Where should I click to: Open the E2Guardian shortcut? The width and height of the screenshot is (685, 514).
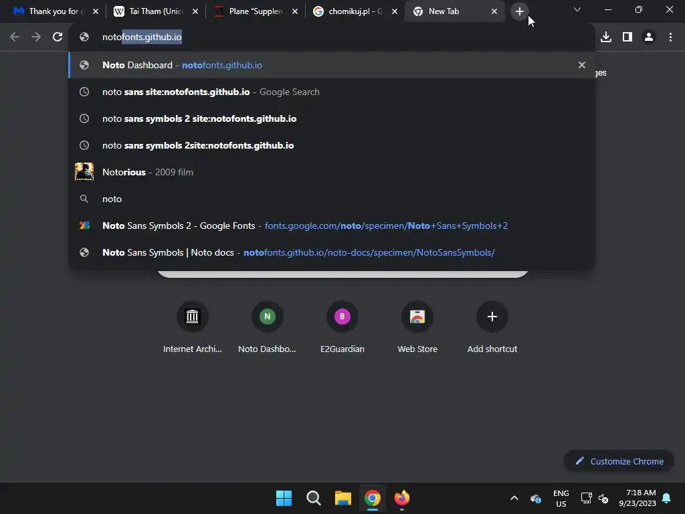[x=342, y=327]
